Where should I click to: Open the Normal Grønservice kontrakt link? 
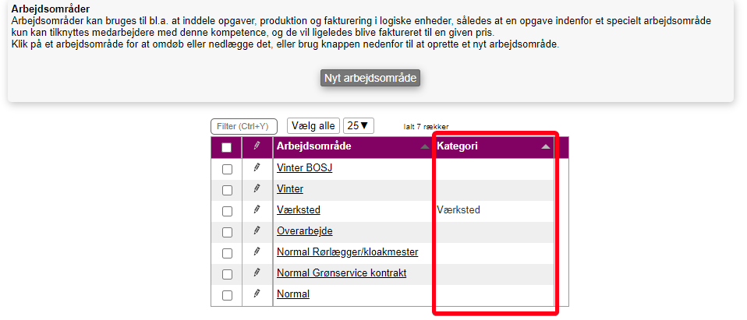pos(342,273)
